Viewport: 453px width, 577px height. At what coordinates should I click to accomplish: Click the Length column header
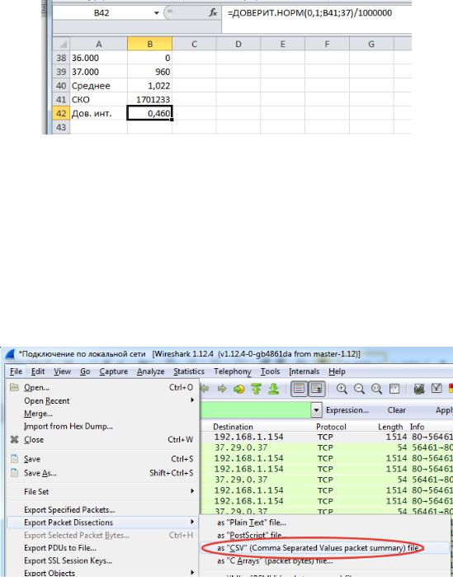click(390, 427)
